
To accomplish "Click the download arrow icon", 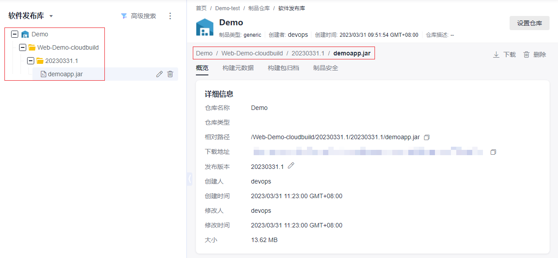I will pyautogui.click(x=496, y=55).
